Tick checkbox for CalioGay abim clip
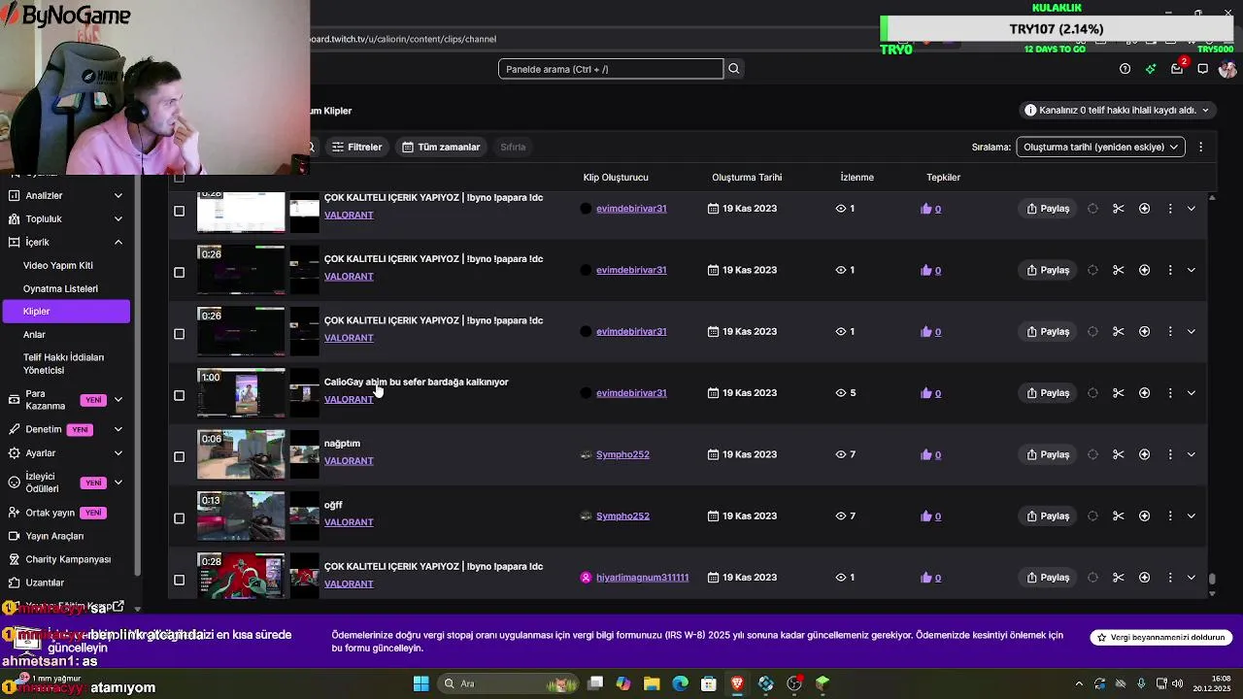 pos(179,395)
